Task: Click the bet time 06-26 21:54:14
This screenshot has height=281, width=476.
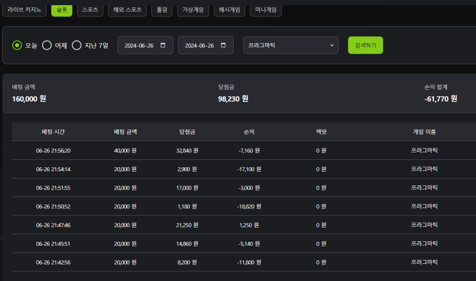Action: coord(53,170)
